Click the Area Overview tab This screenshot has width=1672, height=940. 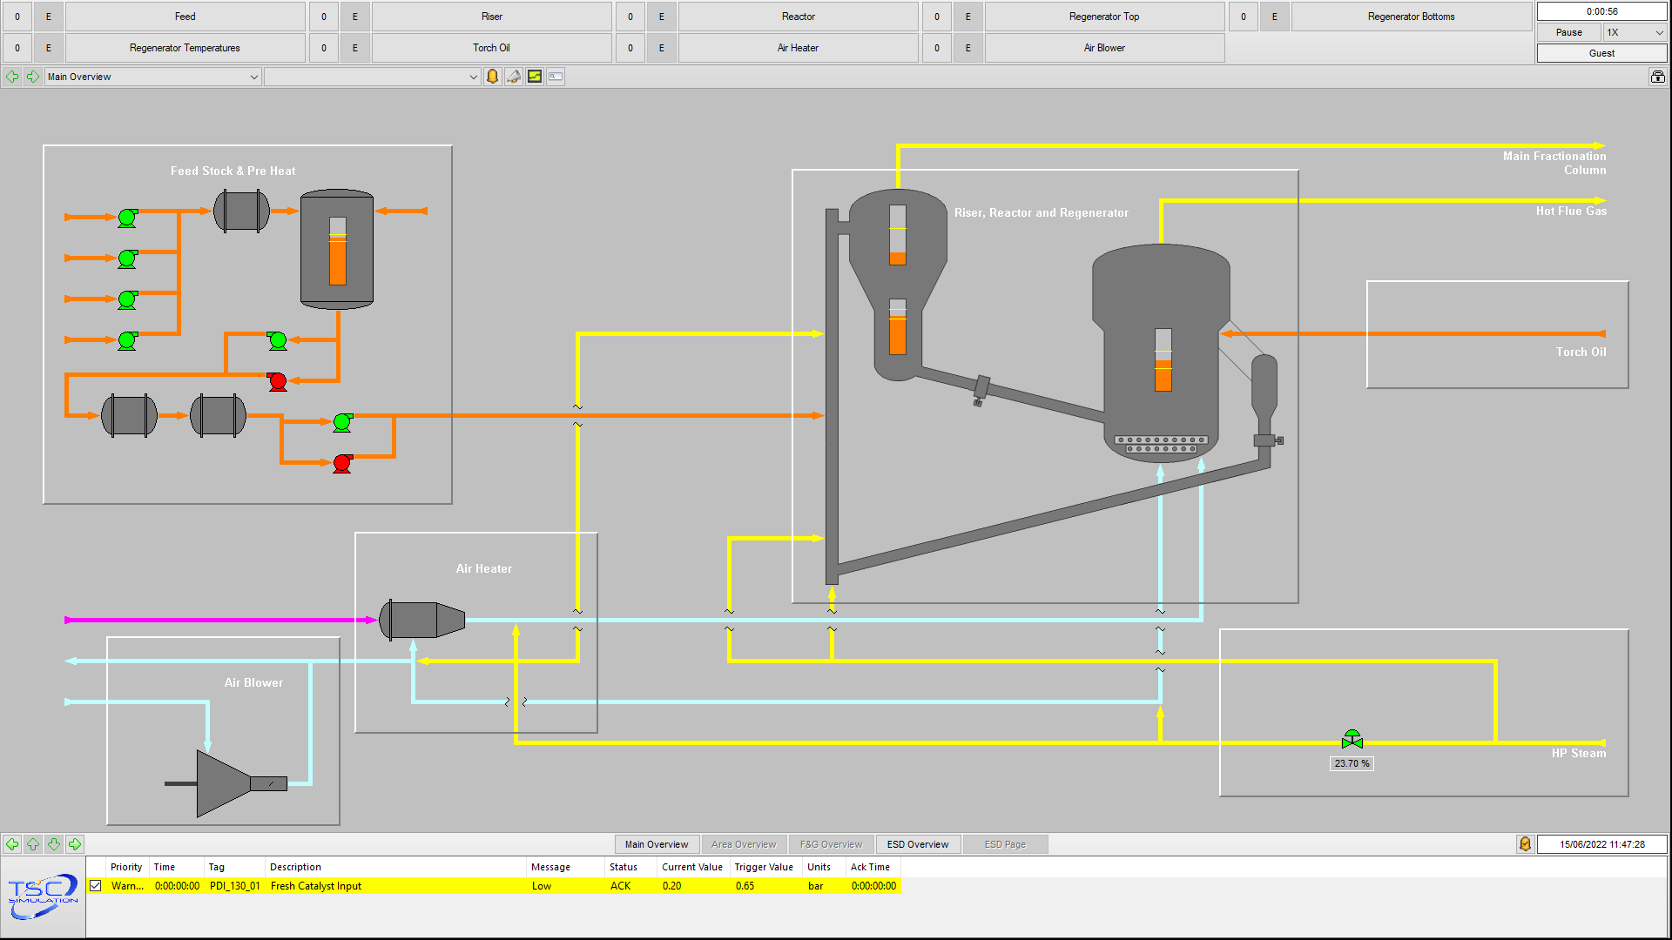742,843
